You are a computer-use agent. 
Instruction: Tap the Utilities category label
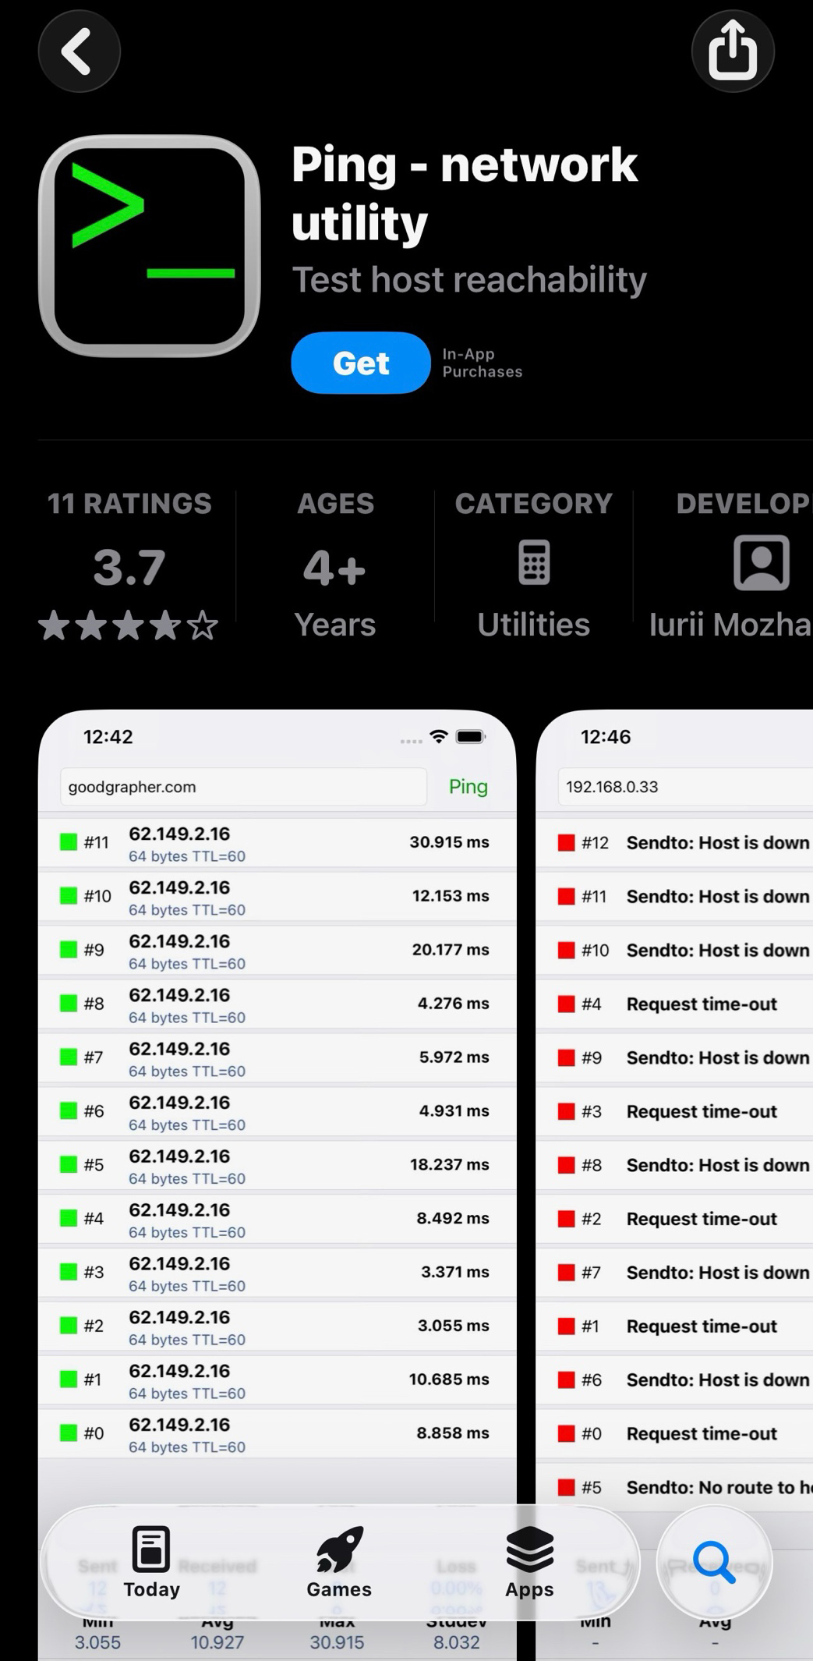tap(533, 625)
